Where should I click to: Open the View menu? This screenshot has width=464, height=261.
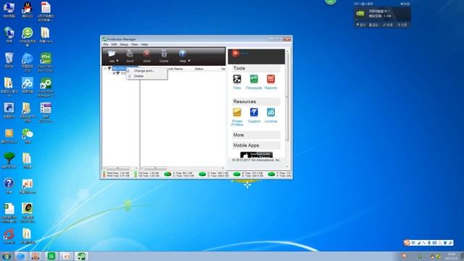pos(135,44)
